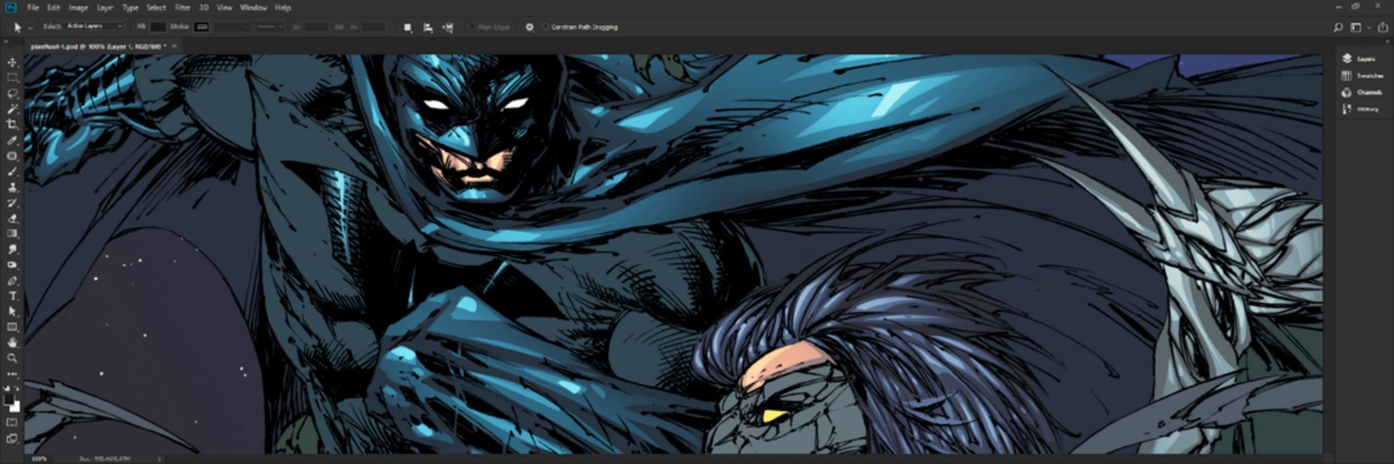The height and width of the screenshot is (464, 1394).
Task: Select the Eraser tool
Action: [x=12, y=219]
